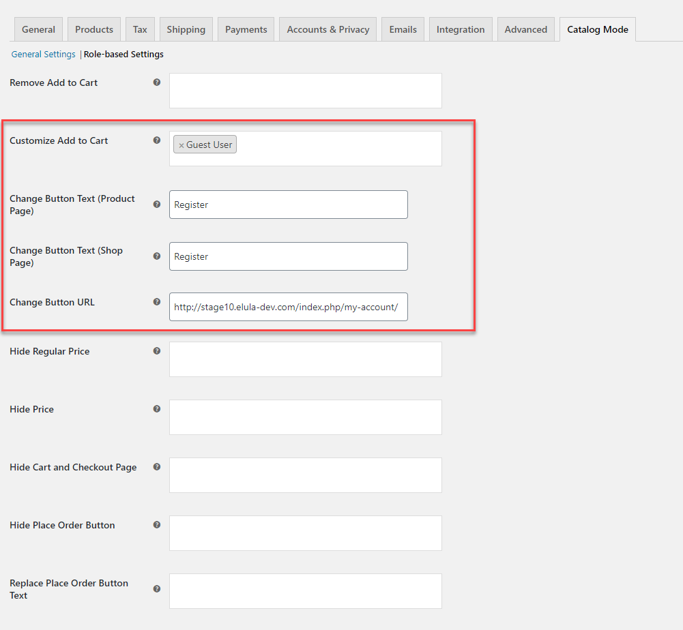This screenshot has height=630, width=683.
Task: Open the Remove Add to Cart role selector
Action: [305, 91]
